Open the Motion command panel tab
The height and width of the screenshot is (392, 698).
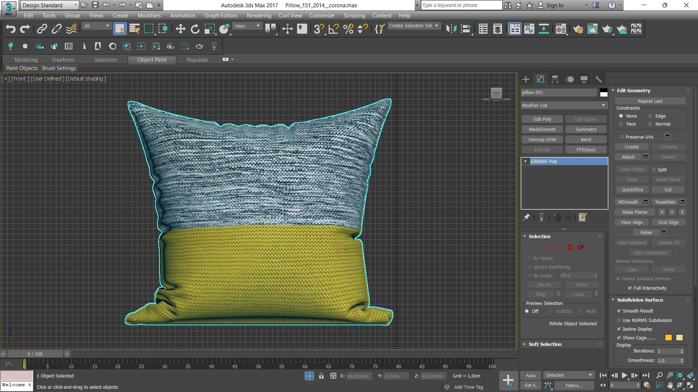point(569,79)
